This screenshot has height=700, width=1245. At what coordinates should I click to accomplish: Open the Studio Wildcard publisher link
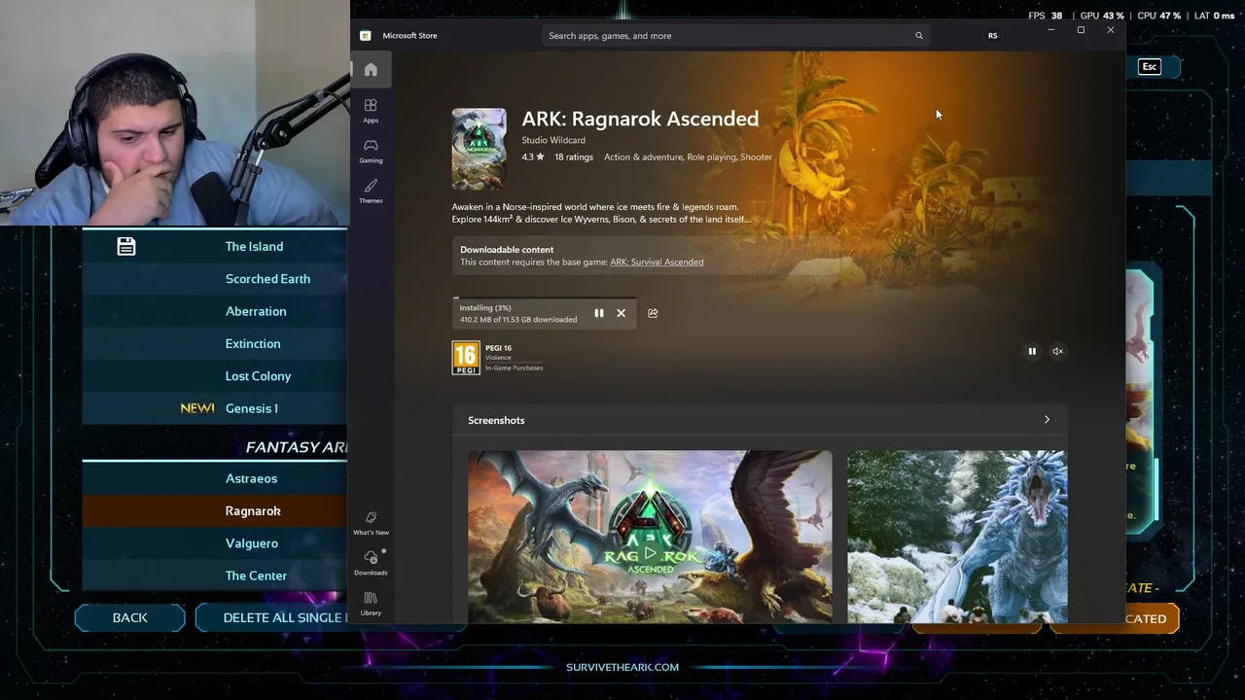553,140
